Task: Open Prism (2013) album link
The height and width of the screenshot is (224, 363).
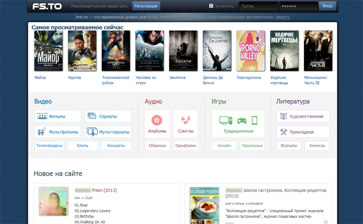Action: tap(104, 190)
